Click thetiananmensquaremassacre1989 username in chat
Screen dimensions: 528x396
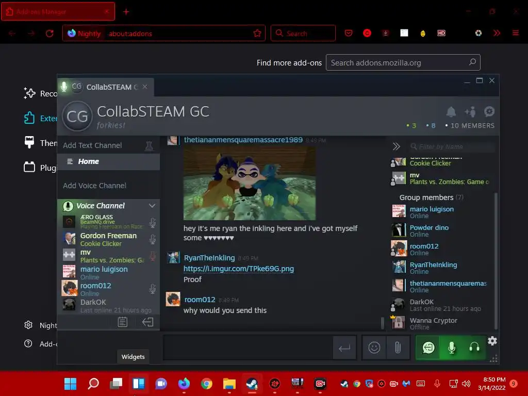click(x=243, y=140)
